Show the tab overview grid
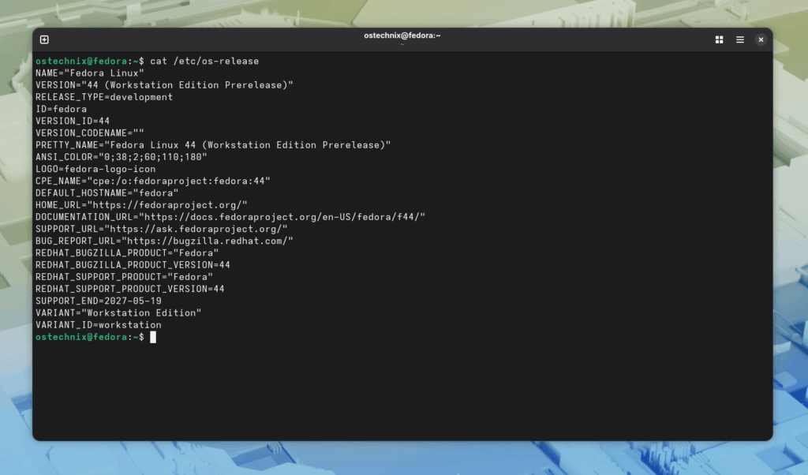 click(x=719, y=39)
